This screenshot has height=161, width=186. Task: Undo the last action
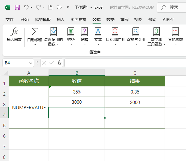point(26,7)
